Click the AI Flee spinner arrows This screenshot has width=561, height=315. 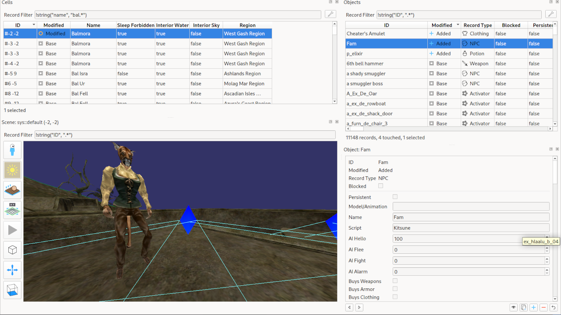point(547,249)
